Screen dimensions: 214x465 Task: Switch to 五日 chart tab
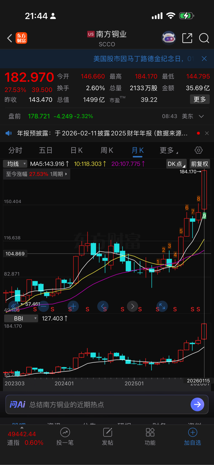coord(46,150)
